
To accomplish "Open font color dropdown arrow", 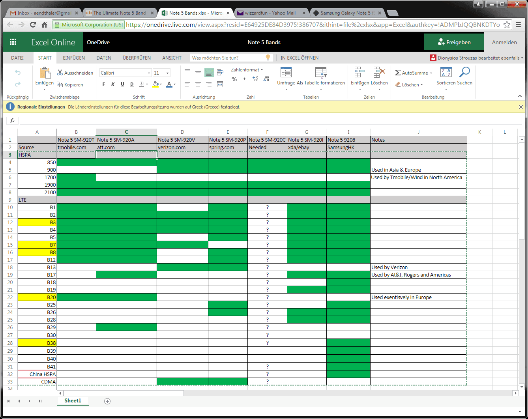I will pos(175,84).
